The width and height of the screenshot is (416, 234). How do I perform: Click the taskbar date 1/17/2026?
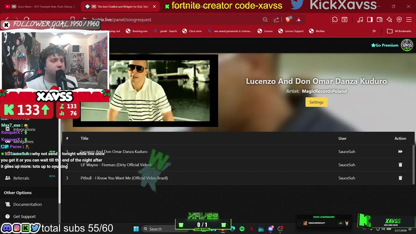click(x=400, y=230)
